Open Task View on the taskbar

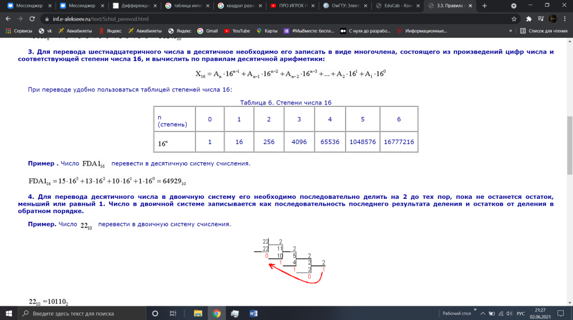coord(173,314)
